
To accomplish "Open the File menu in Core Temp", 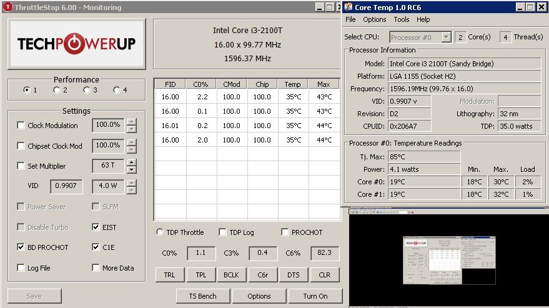I will click(x=350, y=19).
